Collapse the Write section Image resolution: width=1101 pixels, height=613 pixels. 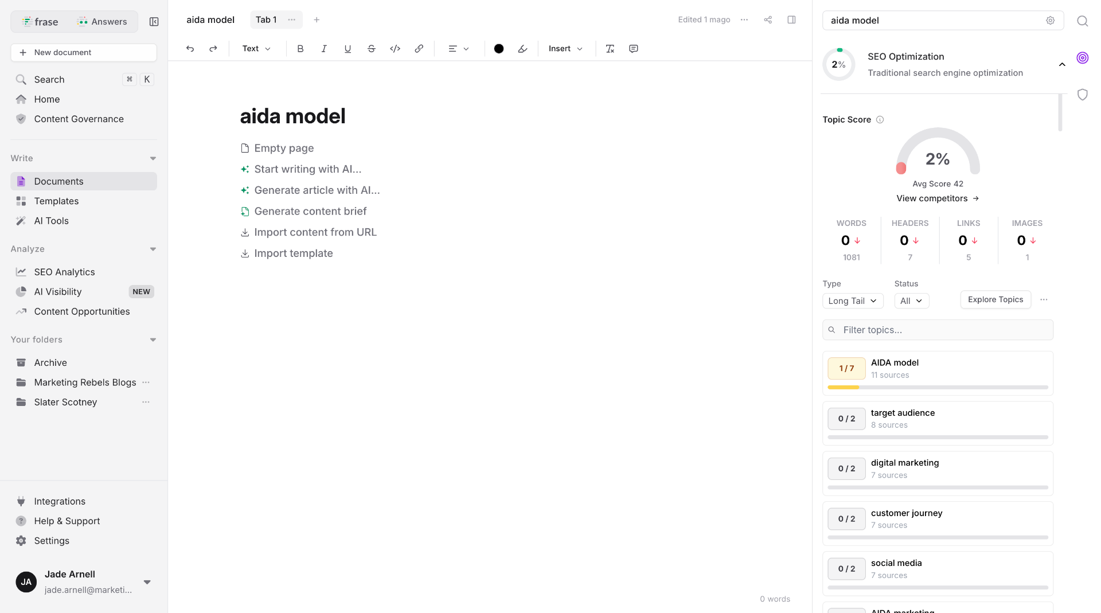[153, 158]
